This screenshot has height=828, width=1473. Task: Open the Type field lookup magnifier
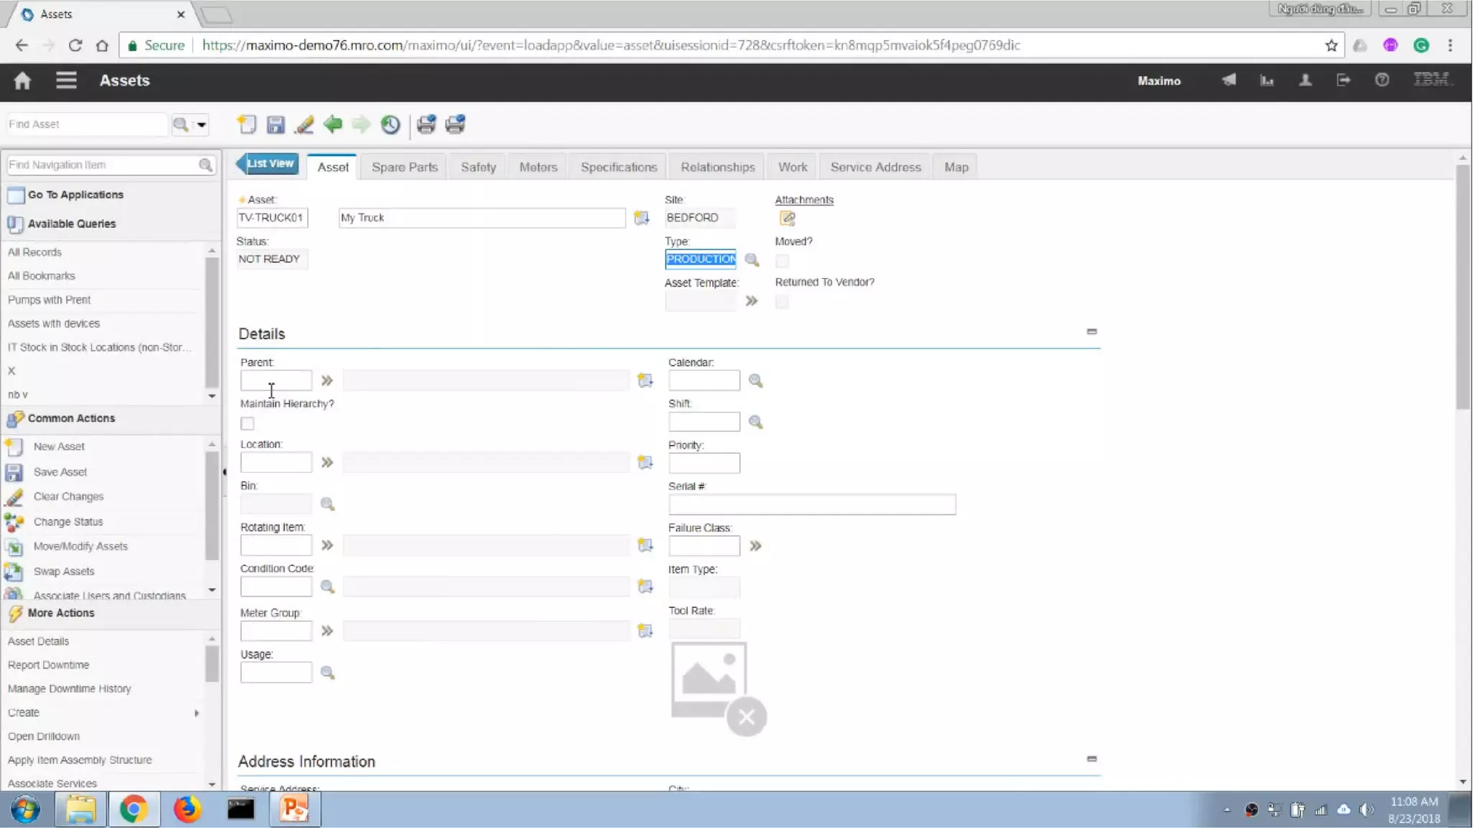(752, 259)
